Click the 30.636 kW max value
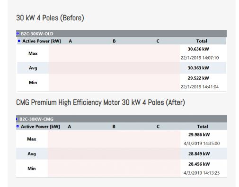This screenshot has width=239, height=187. (x=198, y=49)
